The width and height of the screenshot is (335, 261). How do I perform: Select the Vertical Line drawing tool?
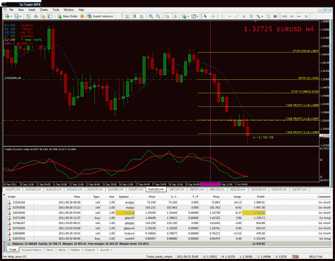(222, 17)
